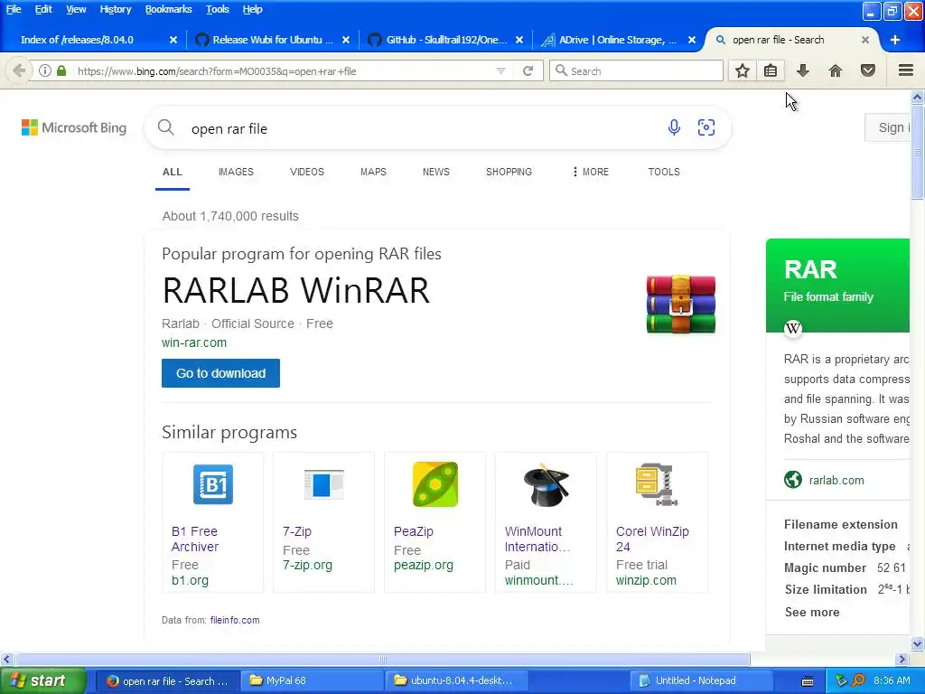Switch to MyPal 68 folder in taskbar
The height and width of the screenshot is (694, 925).
point(312,680)
